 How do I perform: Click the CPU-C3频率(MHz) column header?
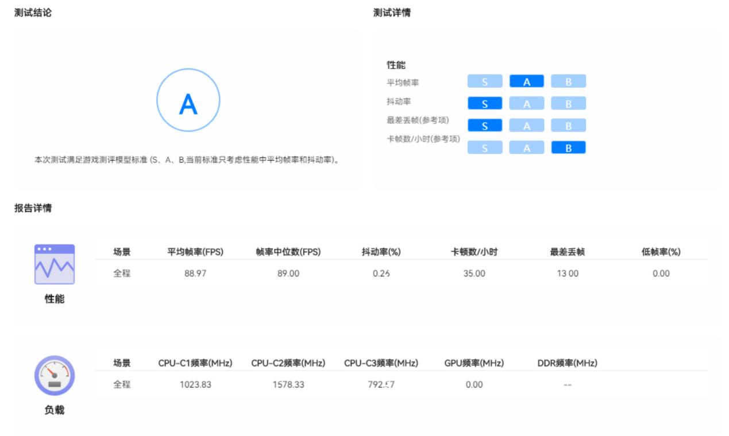(x=381, y=363)
